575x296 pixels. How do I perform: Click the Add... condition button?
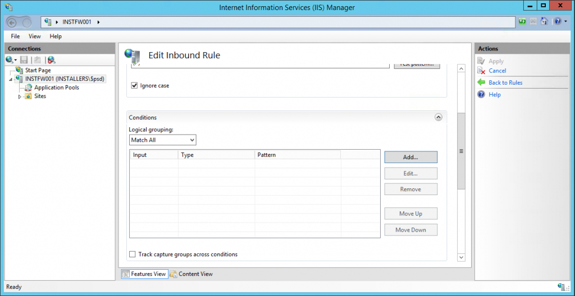click(410, 157)
